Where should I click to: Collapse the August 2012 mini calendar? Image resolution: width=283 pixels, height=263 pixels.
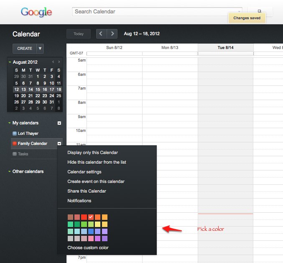(10, 62)
